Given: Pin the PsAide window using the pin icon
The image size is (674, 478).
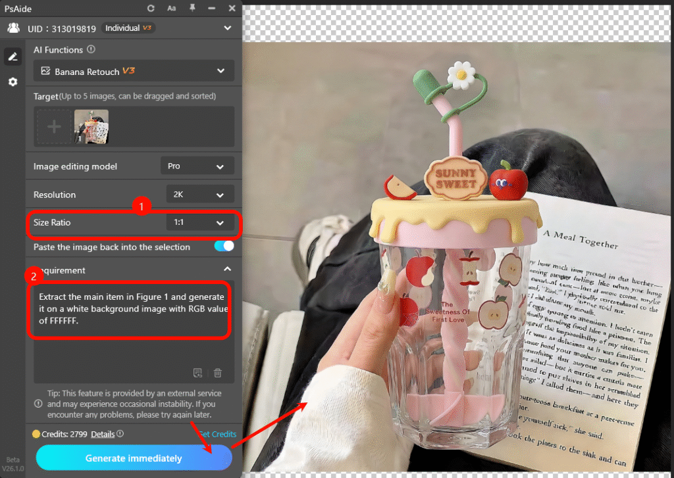Looking at the screenshot, I should click(x=193, y=9).
